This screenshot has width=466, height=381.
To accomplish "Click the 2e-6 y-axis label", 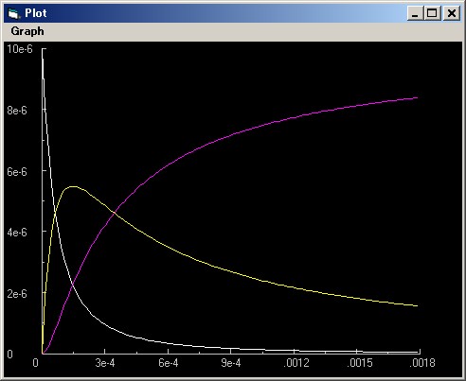I will (x=17, y=294).
